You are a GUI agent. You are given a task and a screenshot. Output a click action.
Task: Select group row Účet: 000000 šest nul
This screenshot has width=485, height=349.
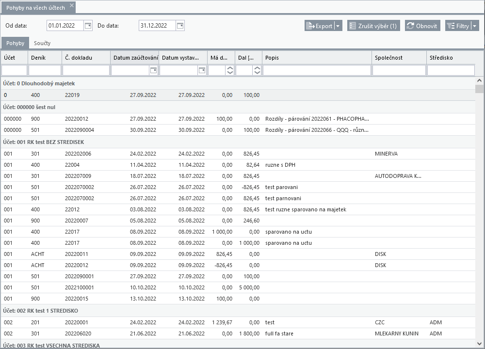click(238, 107)
